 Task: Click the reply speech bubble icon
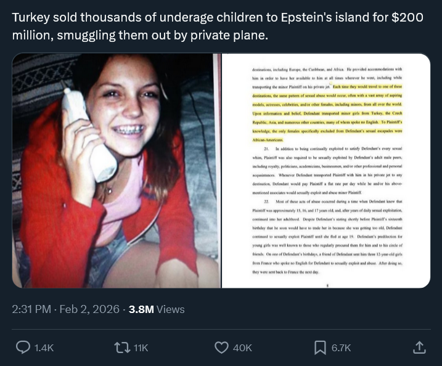point(23,348)
